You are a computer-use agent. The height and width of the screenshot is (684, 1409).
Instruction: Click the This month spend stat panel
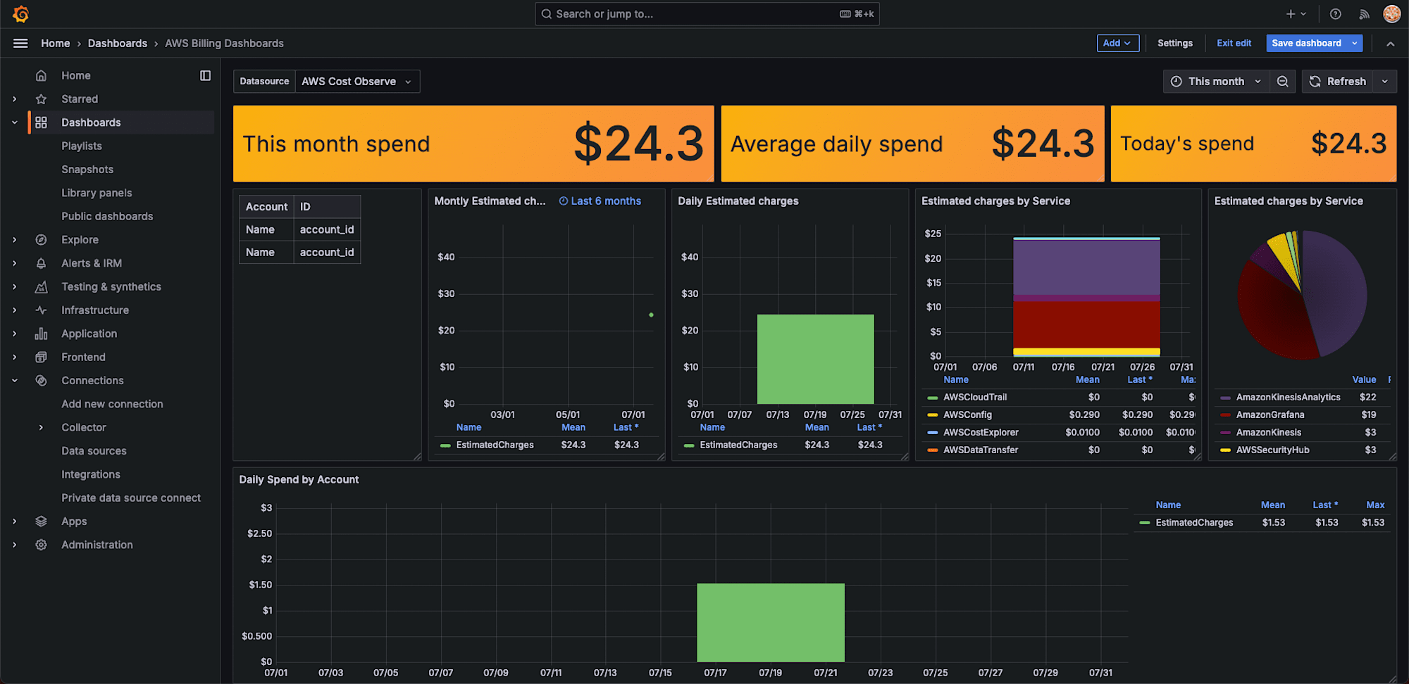[x=473, y=144]
